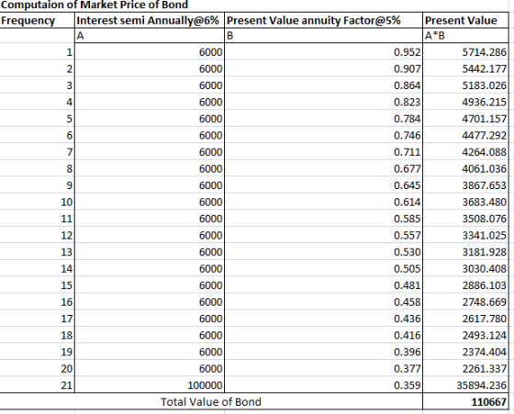514x414 pixels.
Task: Select the present value cell 5714.286
Action: point(466,52)
